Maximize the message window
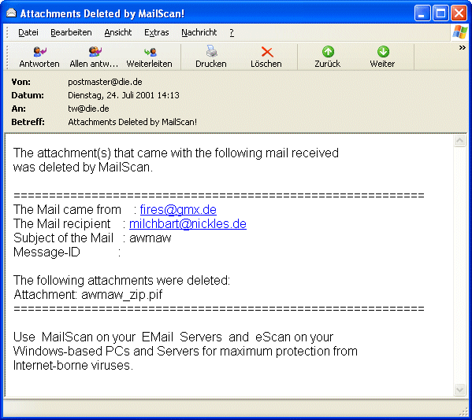472x420 pixels. click(x=440, y=13)
